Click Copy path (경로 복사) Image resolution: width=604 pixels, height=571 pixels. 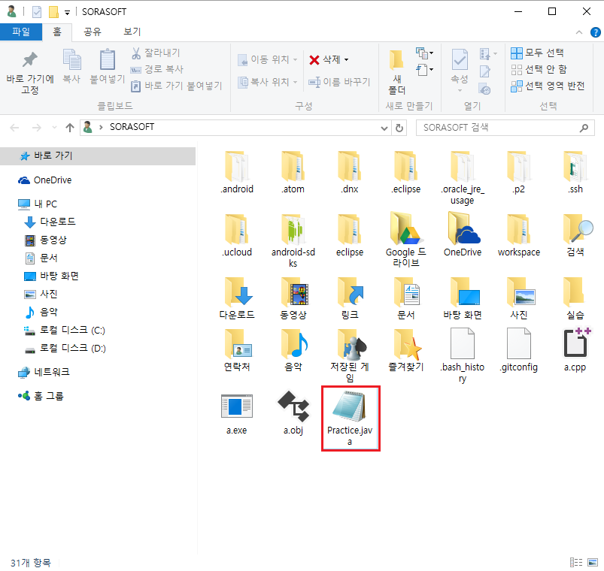156,70
